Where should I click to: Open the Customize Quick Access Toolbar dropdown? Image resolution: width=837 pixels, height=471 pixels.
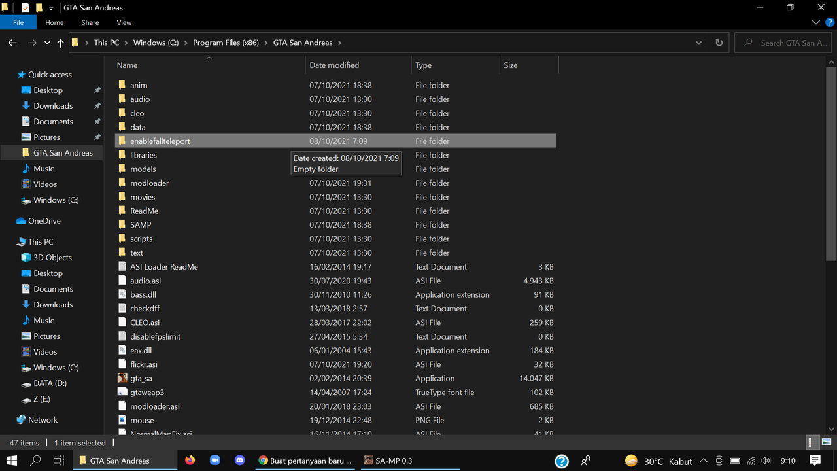[51, 8]
